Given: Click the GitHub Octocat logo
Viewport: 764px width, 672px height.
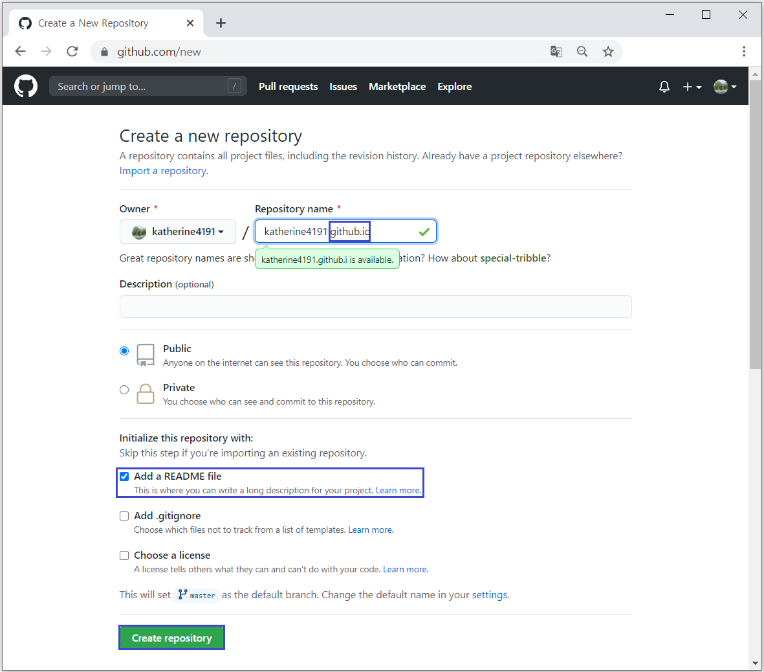Looking at the screenshot, I should 25,86.
